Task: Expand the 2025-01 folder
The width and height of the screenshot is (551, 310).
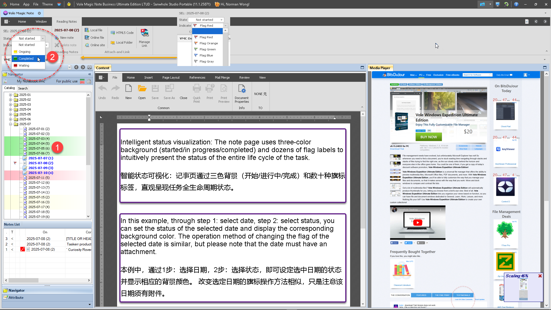Action: [10, 95]
